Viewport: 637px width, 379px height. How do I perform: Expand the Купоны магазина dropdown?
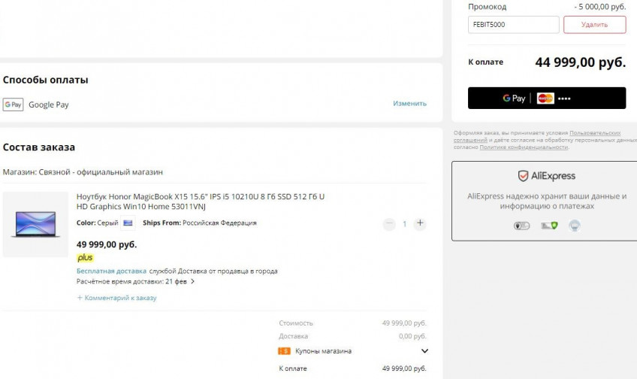tap(424, 351)
